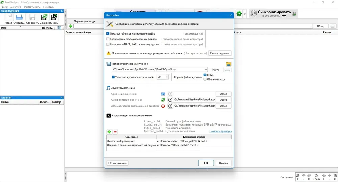Viewport: 338px width, 182px height.
Task: Click the Отмена button
Action: [x=223, y=163]
